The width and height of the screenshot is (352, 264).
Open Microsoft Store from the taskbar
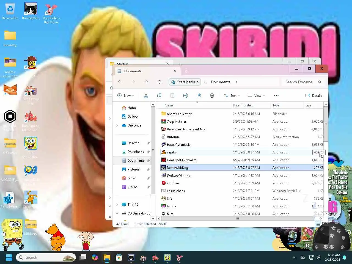coord(119,257)
